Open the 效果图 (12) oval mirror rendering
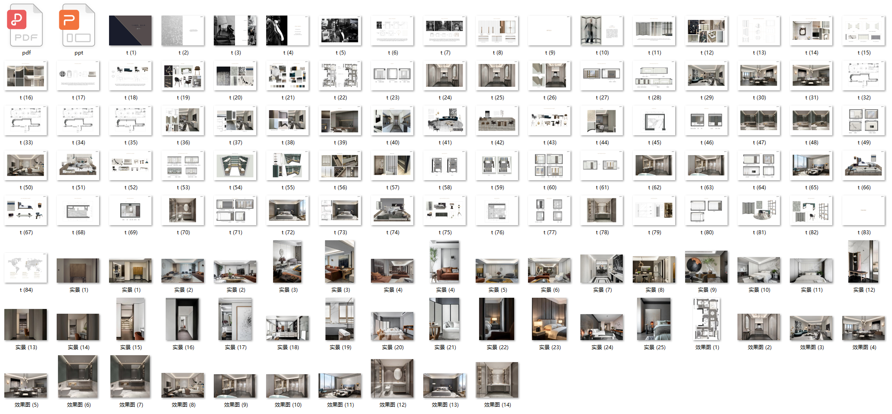This screenshot has width=892, height=414. [x=392, y=379]
